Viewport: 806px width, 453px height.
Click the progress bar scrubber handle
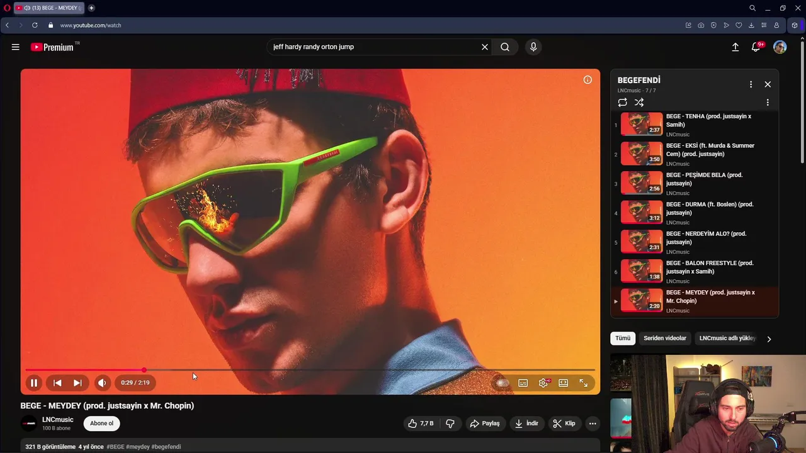pyautogui.click(x=144, y=370)
